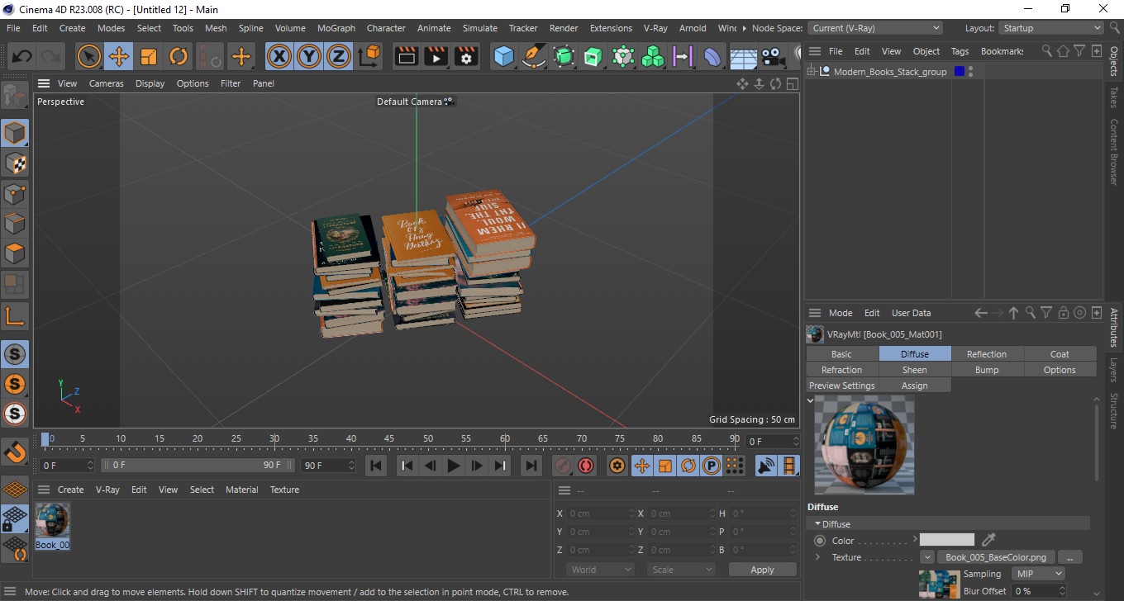Image resolution: width=1124 pixels, height=601 pixels.
Task: Toggle Autokeying button
Action: point(586,466)
